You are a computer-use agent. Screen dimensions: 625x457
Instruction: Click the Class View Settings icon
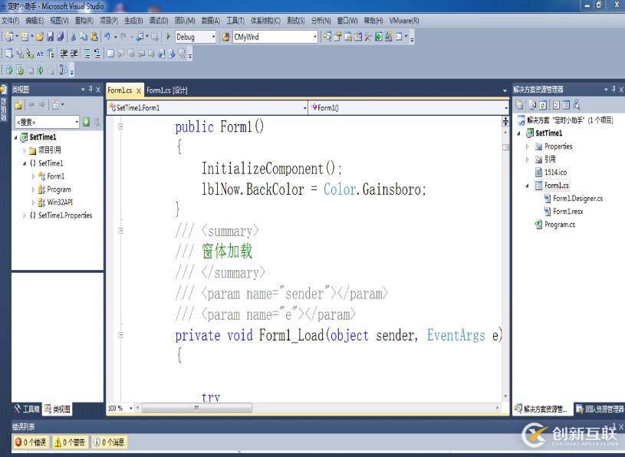tap(55, 105)
